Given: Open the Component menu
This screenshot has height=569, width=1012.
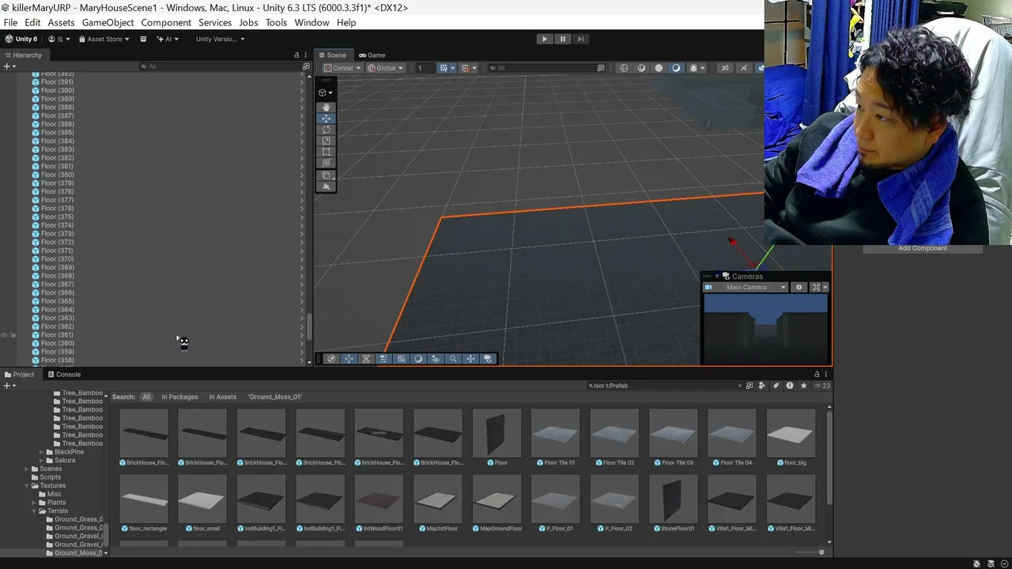Looking at the screenshot, I should (166, 22).
